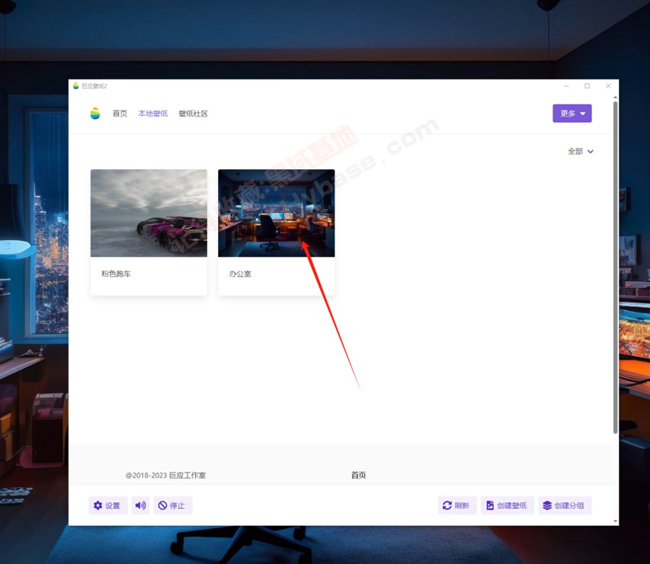Click the scrollbar up arrow
Screen dimensions: 650x564
click(615, 98)
